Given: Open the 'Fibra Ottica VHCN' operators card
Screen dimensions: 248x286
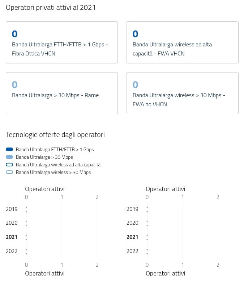Looking at the screenshot, I should click(62, 42).
